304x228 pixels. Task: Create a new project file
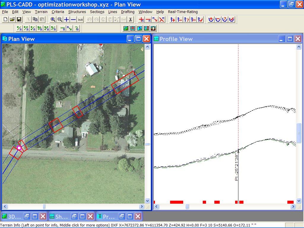5,19
